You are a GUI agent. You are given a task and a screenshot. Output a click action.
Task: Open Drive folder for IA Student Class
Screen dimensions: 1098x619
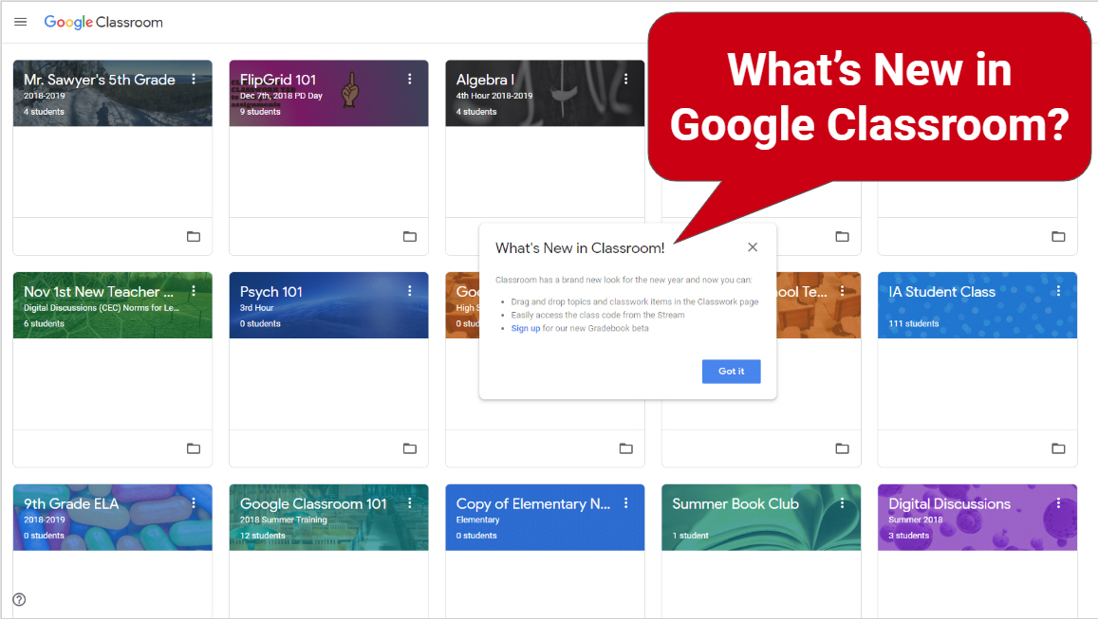(1058, 448)
